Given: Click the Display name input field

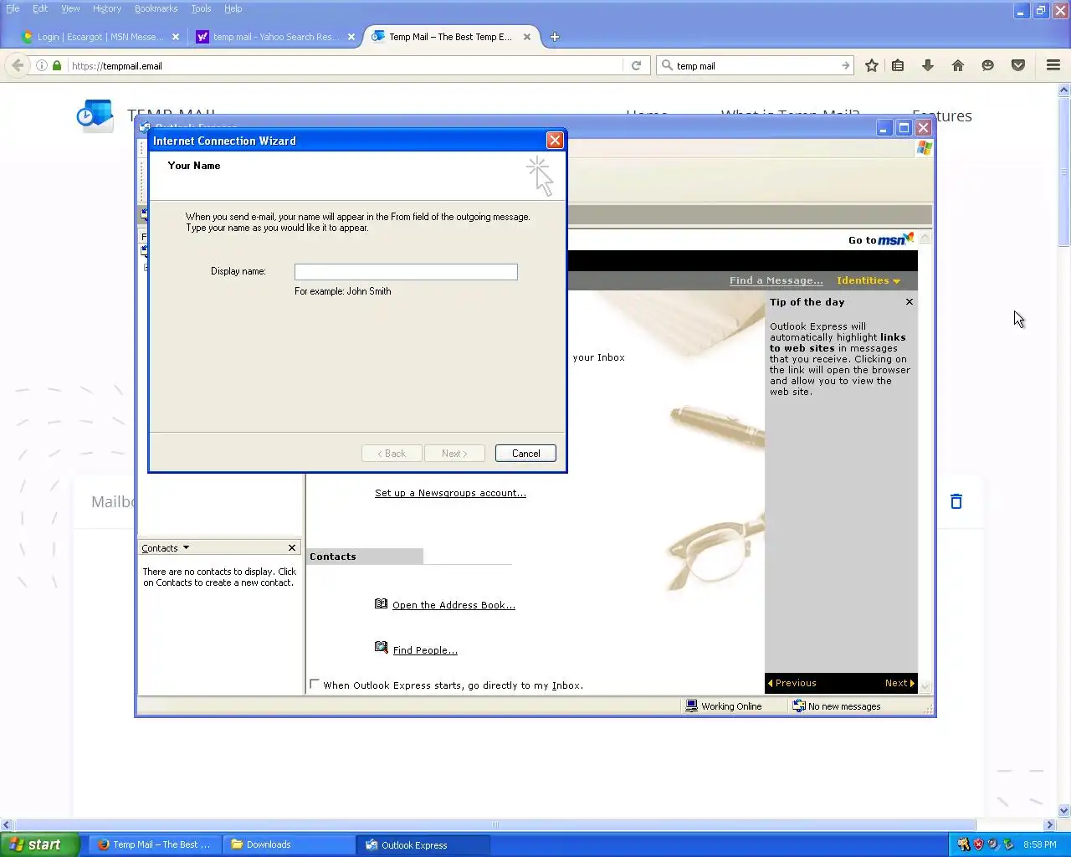Looking at the screenshot, I should point(406,271).
